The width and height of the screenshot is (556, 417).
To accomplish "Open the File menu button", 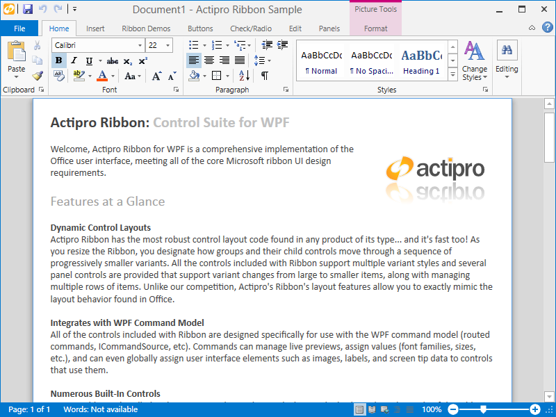I will pos(19,28).
